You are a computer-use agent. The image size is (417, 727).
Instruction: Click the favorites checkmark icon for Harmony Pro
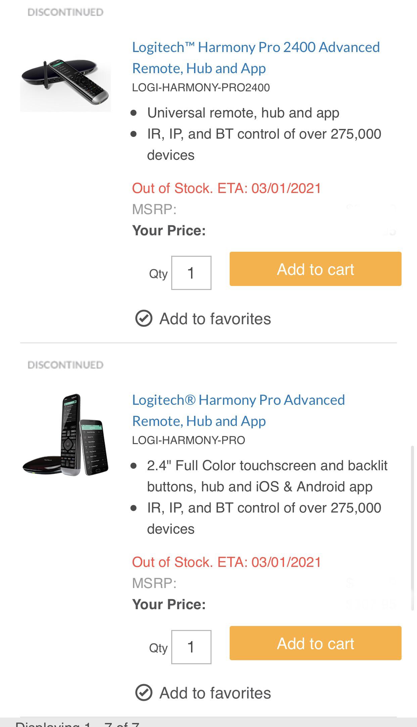(x=143, y=693)
